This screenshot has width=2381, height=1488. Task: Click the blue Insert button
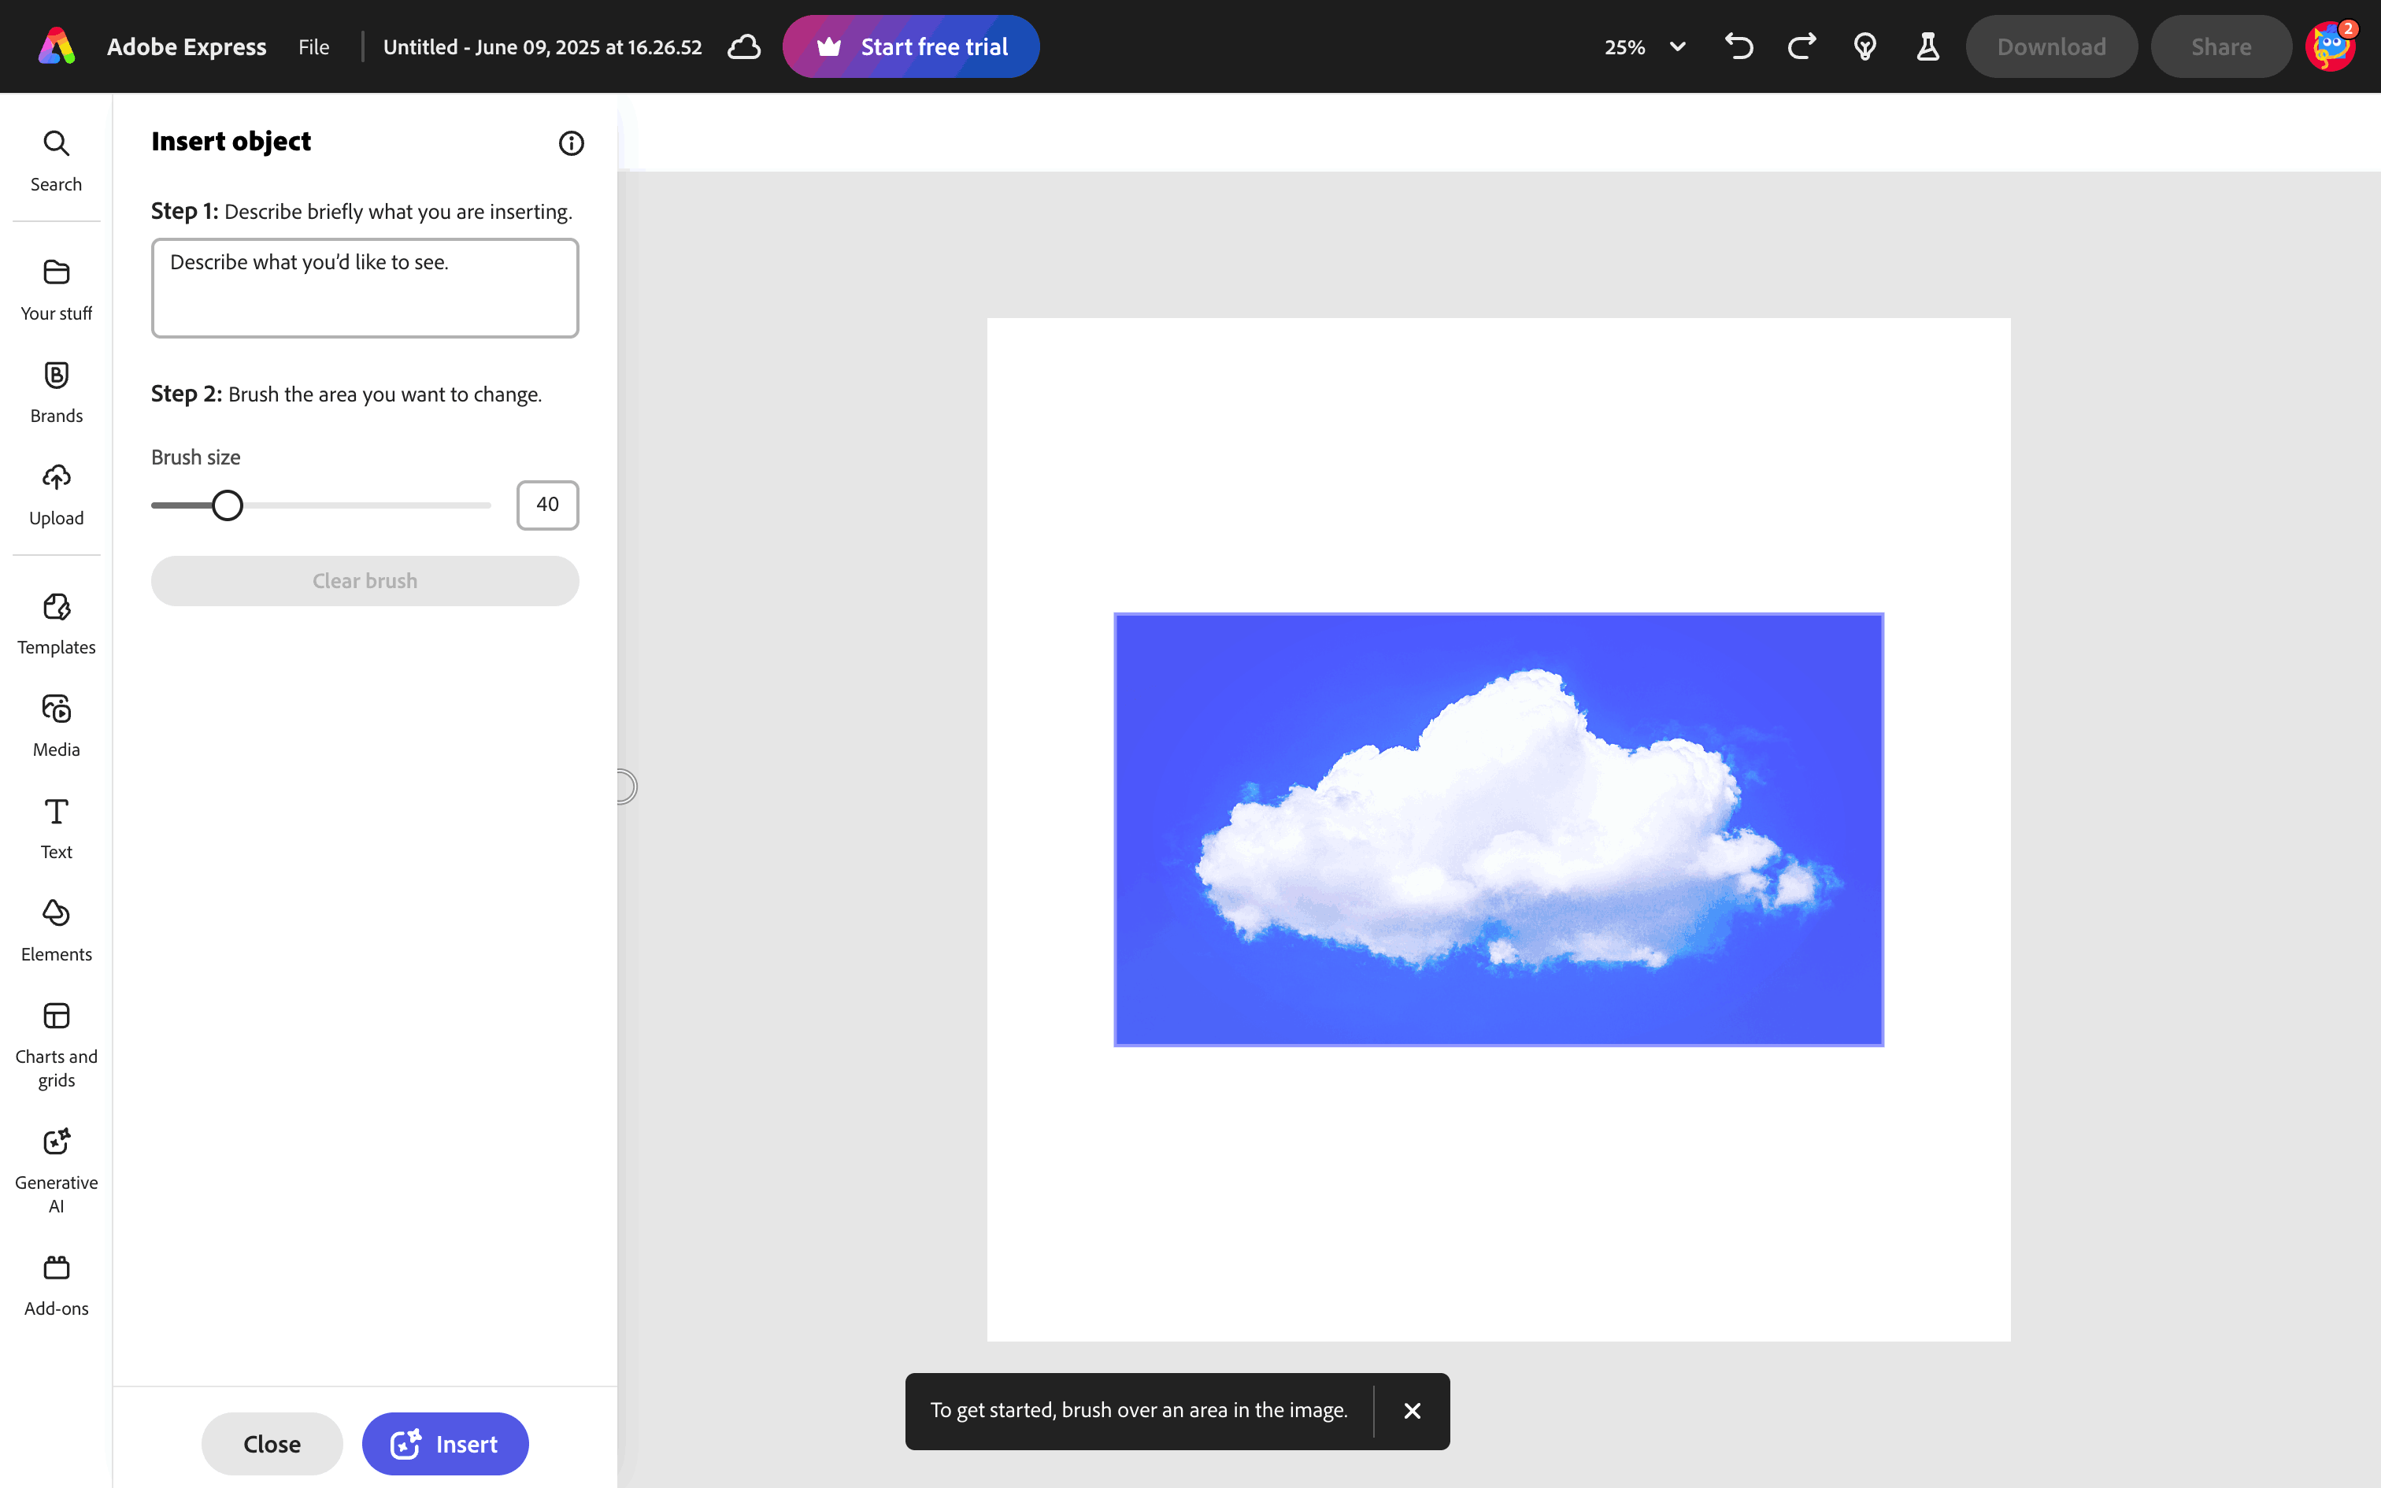pyautogui.click(x=445, y=1444)
